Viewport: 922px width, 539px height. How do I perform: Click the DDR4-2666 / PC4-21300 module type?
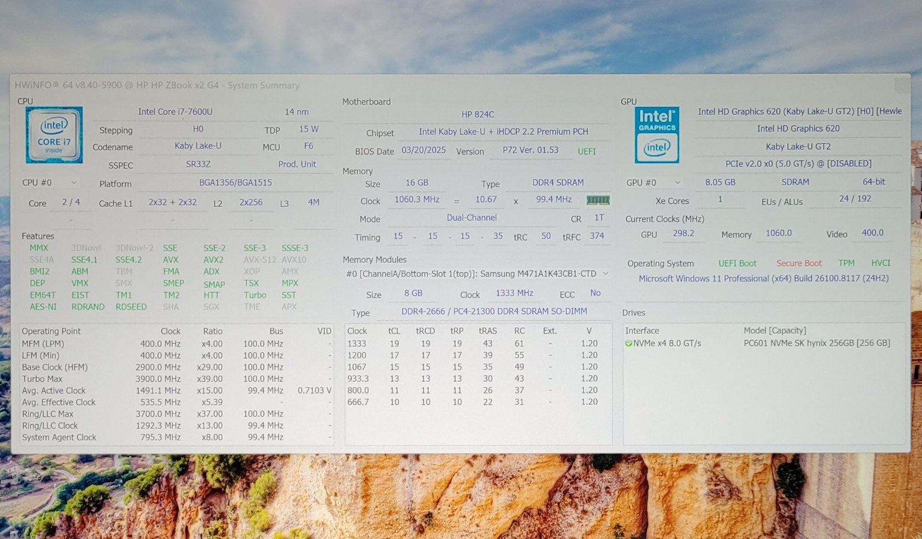(494, 312)
